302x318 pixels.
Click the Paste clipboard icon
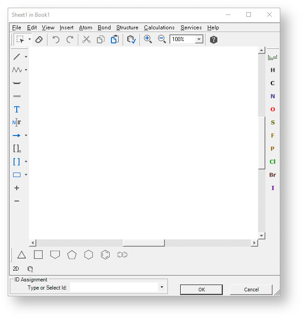pyautogui.click(x=115, y=40)
